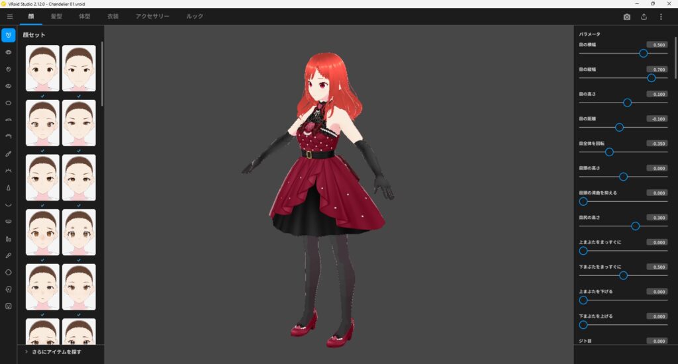Screen dimensions: 678x364
Task: Click the 目の横幅 slider handle
Action: click(643, 53)
